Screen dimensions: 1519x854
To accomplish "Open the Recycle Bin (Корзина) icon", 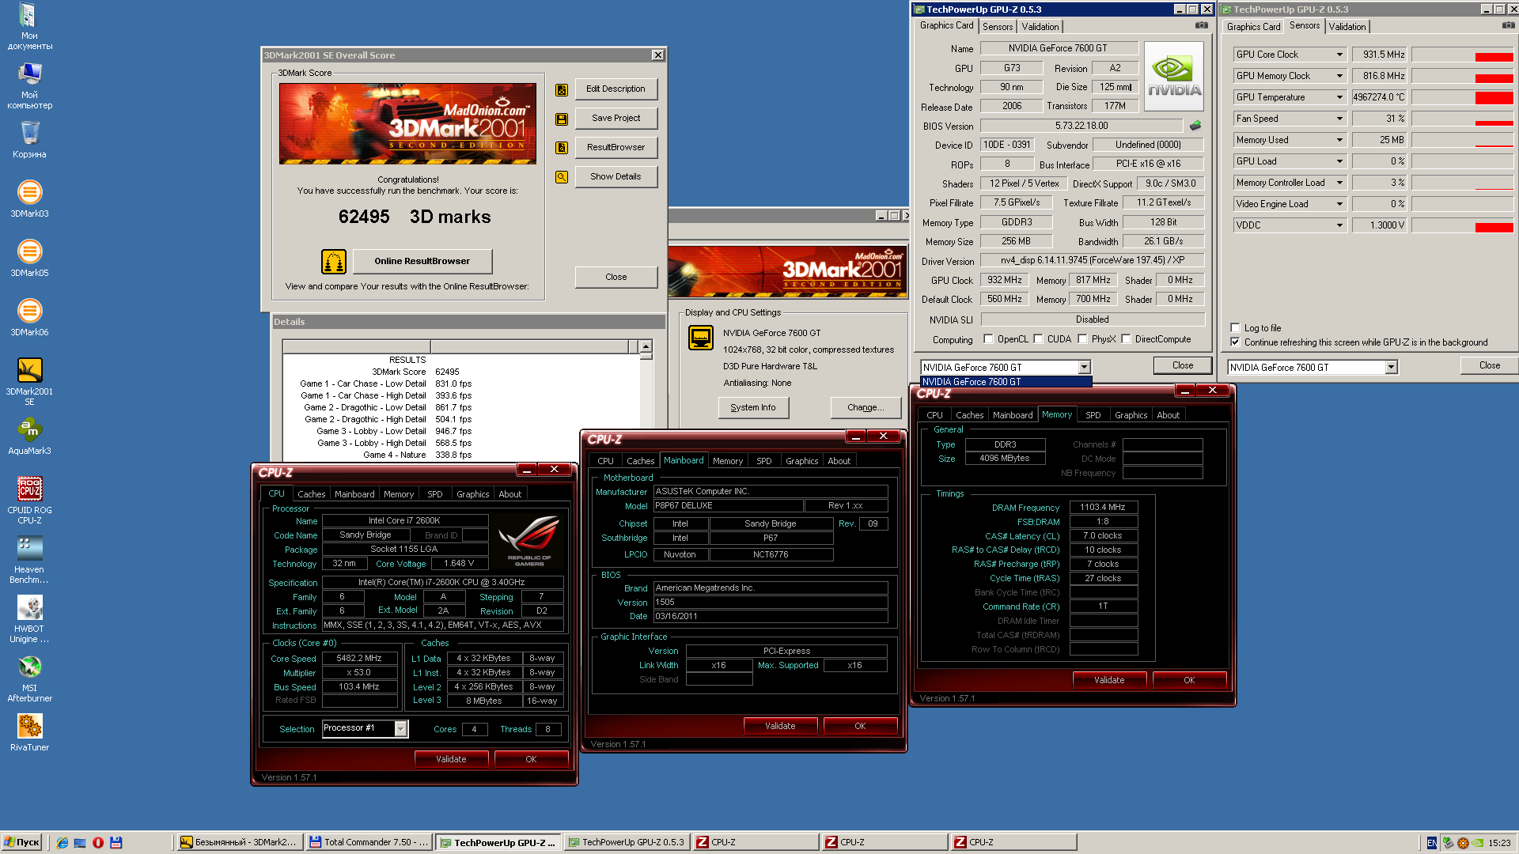I will point(29,139).
